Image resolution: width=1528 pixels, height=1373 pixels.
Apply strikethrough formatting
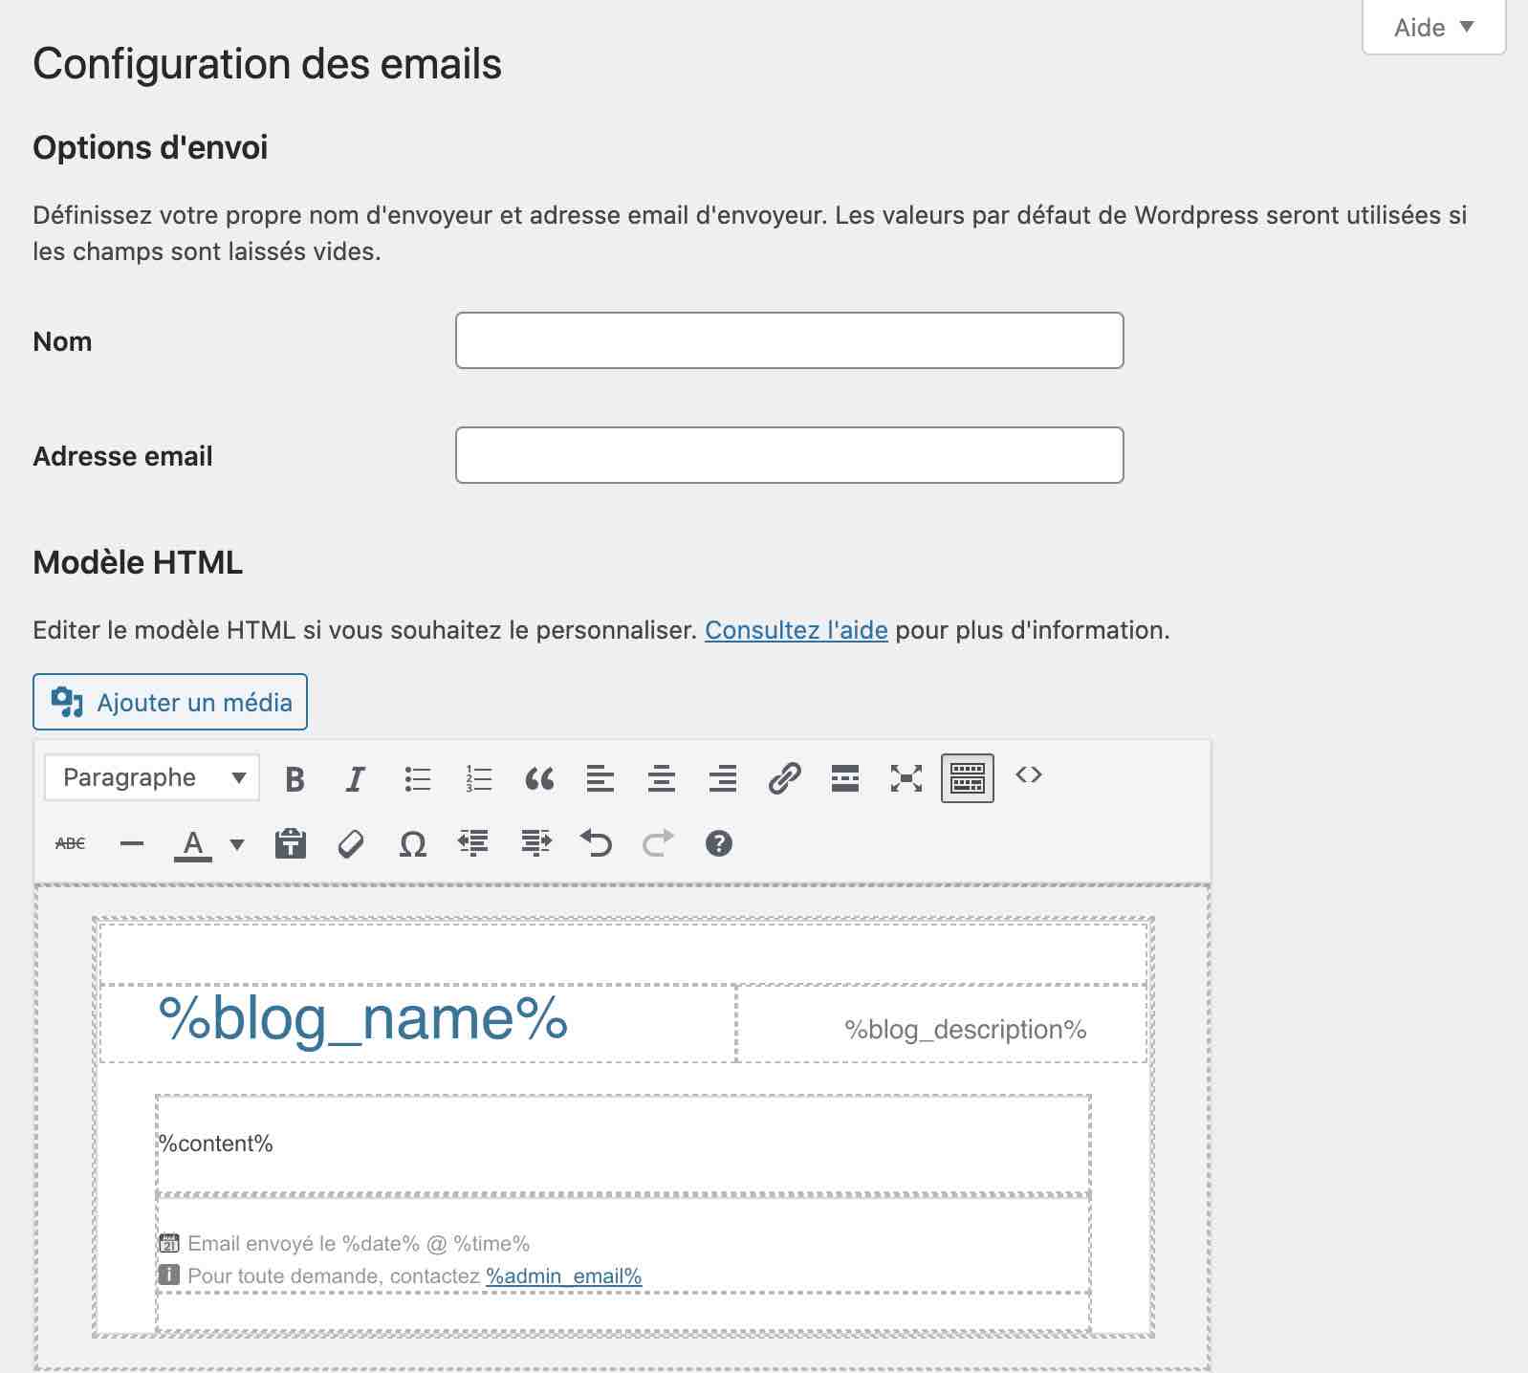click(71, 843)
